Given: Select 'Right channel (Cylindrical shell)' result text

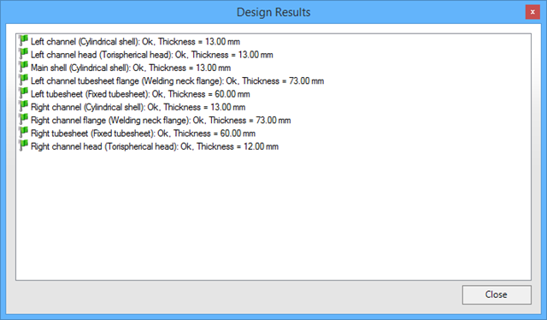Looking at the screenshot, I should pyautogui.click(x=138, y=107).
